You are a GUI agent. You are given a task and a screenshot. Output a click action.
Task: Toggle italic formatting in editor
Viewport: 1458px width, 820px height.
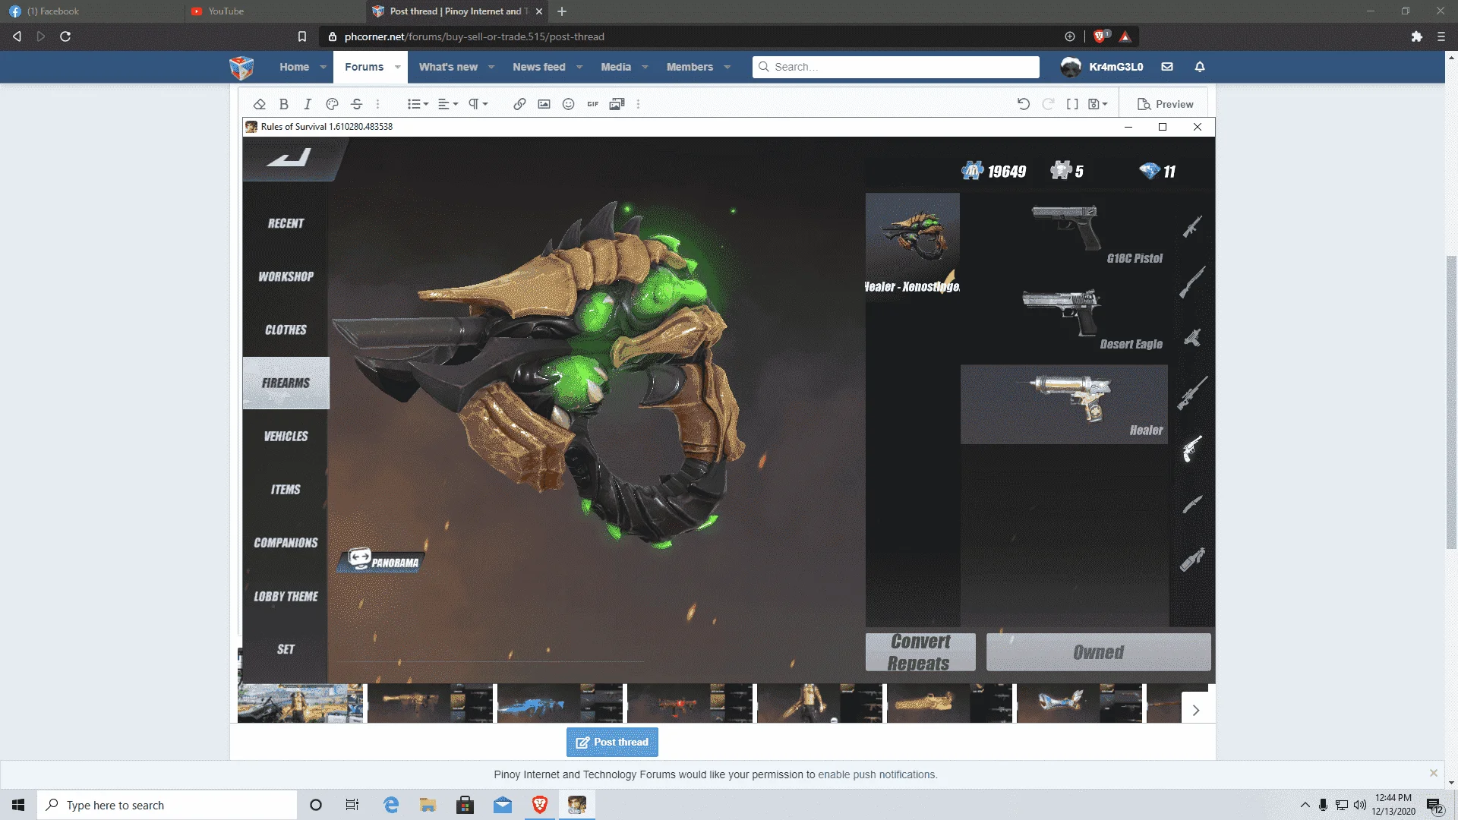coord(308,104)
